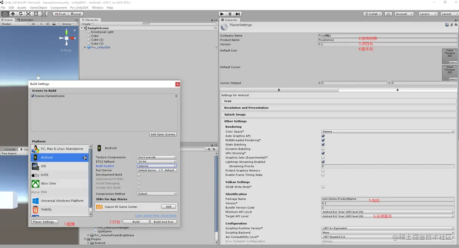This screenshot has width=459, height=248.
Task: Open the Pvr_UnitySDK menu
Action: (80, 8)
